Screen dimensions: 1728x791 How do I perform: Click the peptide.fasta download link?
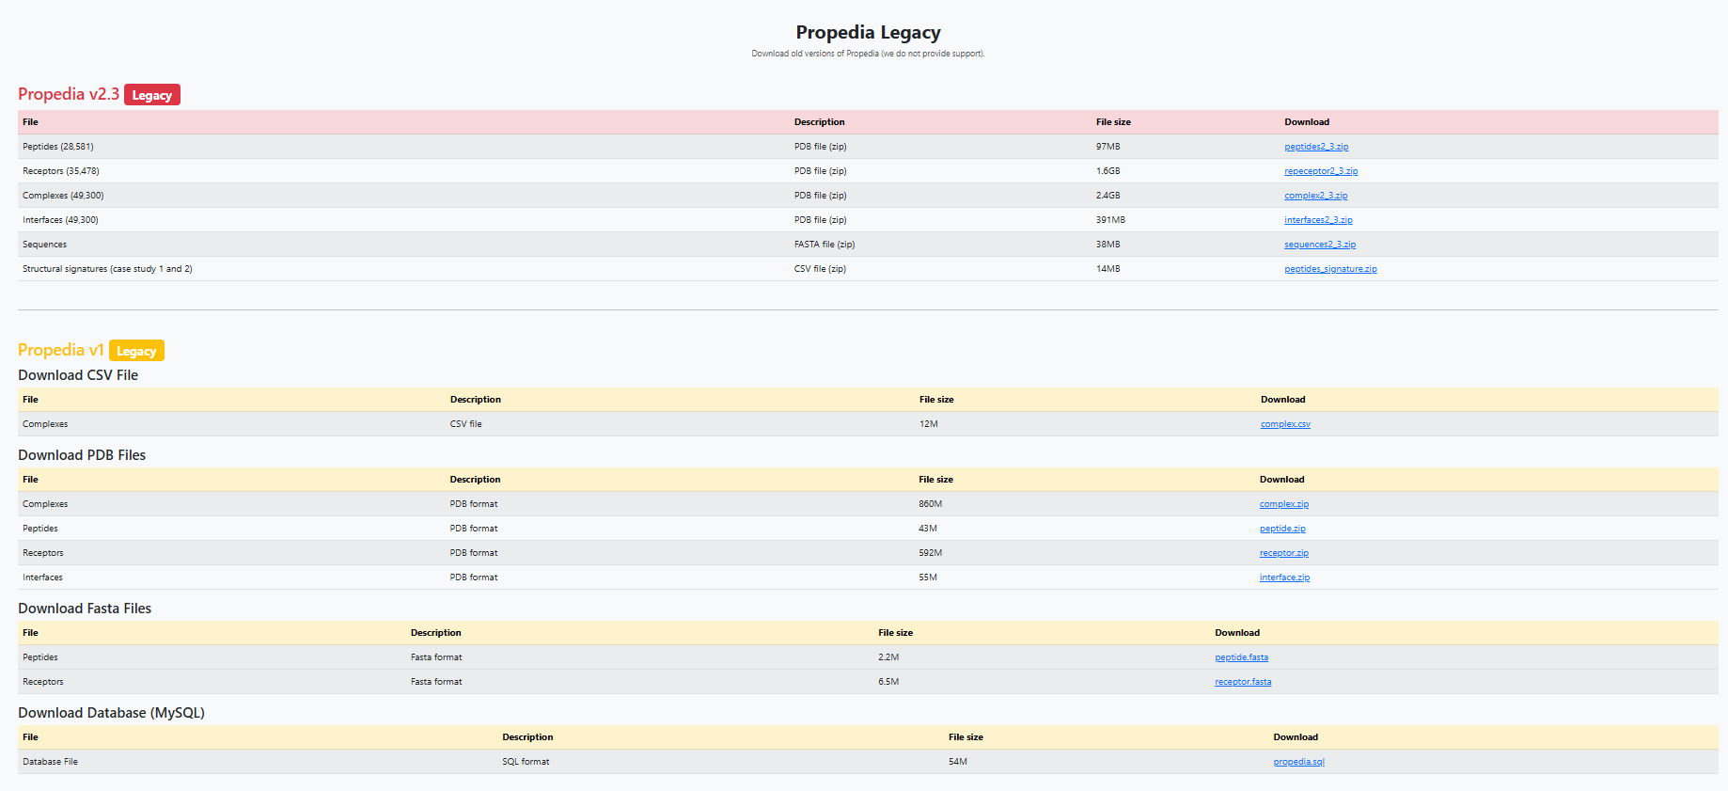click(x=1241, y=657)
